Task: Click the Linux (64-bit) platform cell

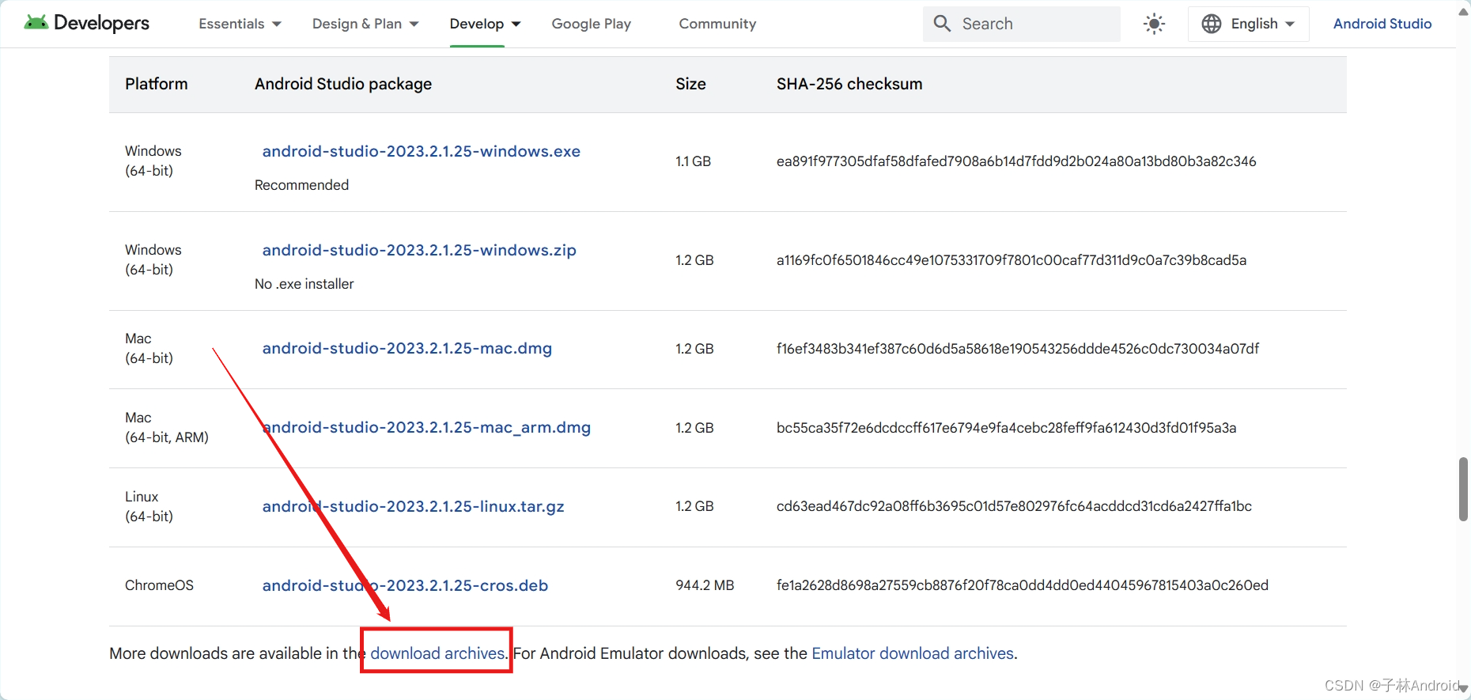Action: tap(149, 506)
